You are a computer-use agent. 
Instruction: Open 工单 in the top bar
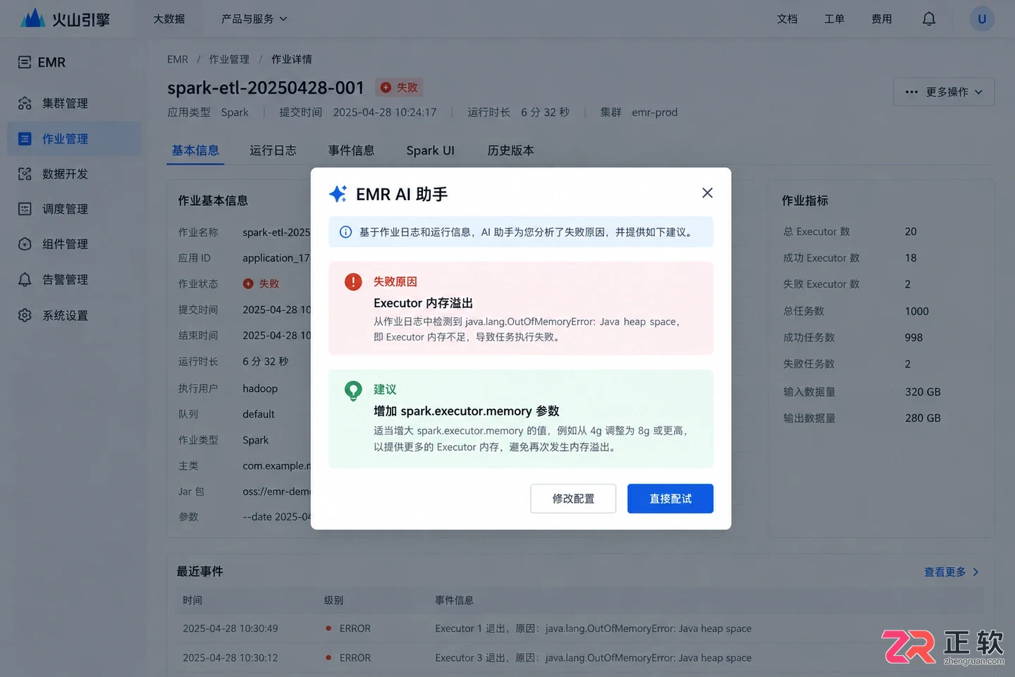(835, 19)
